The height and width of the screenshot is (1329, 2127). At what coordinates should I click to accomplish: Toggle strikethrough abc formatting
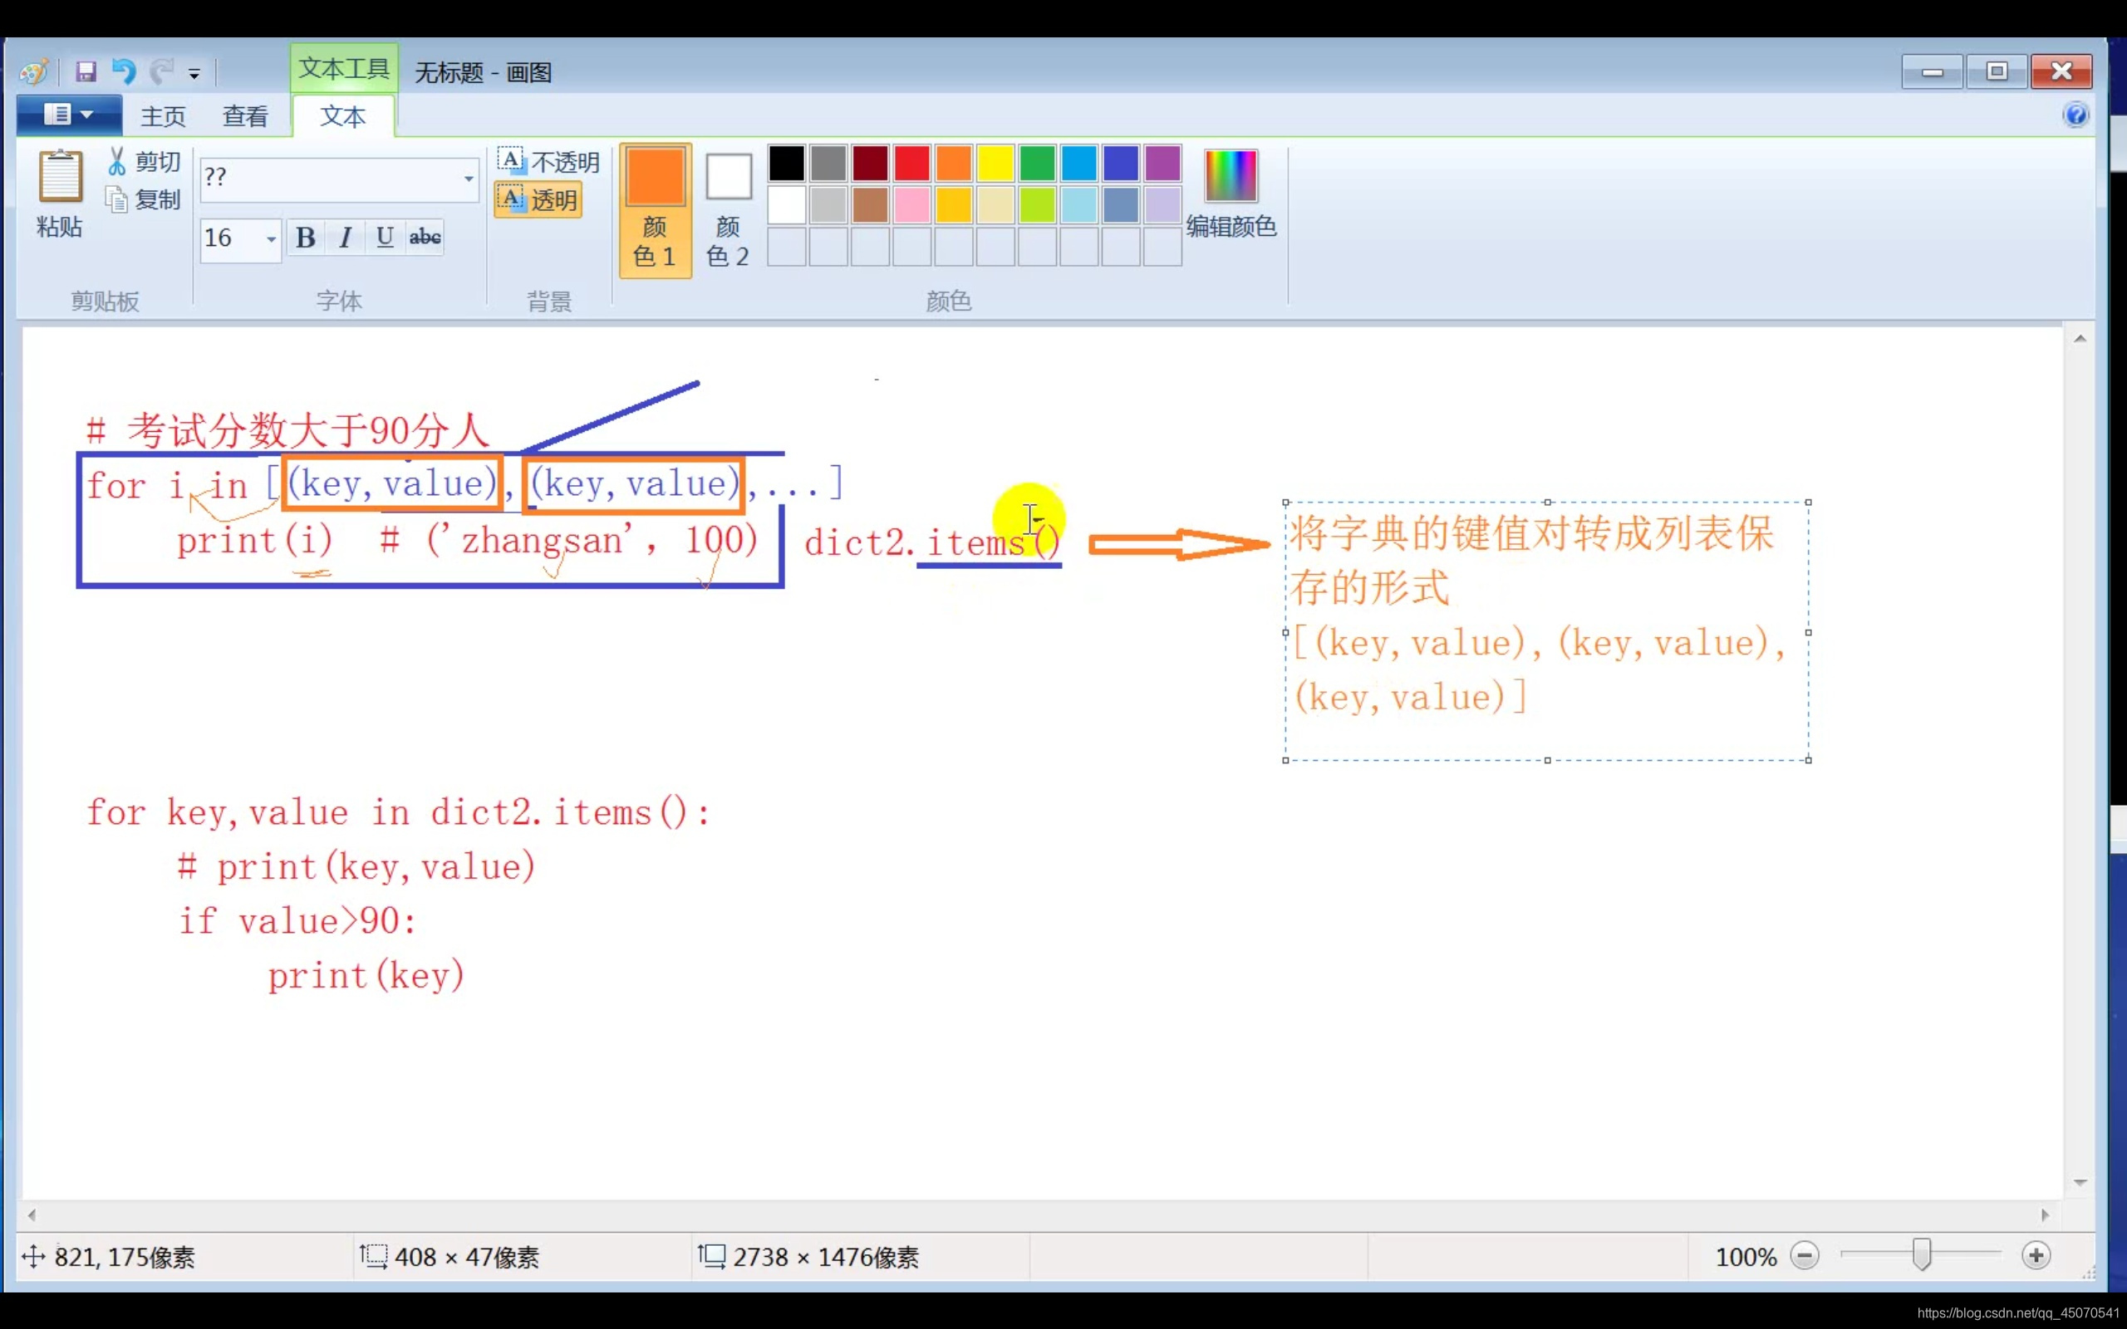[x=425, y=238]
